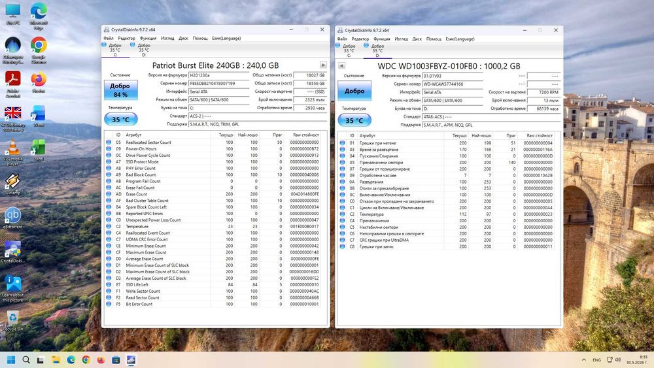This screenshot has height=368, width=654.
Task: Open Microsoft Edge desktop shortcut
Action: pyautogui.click(x=39, y=16)
